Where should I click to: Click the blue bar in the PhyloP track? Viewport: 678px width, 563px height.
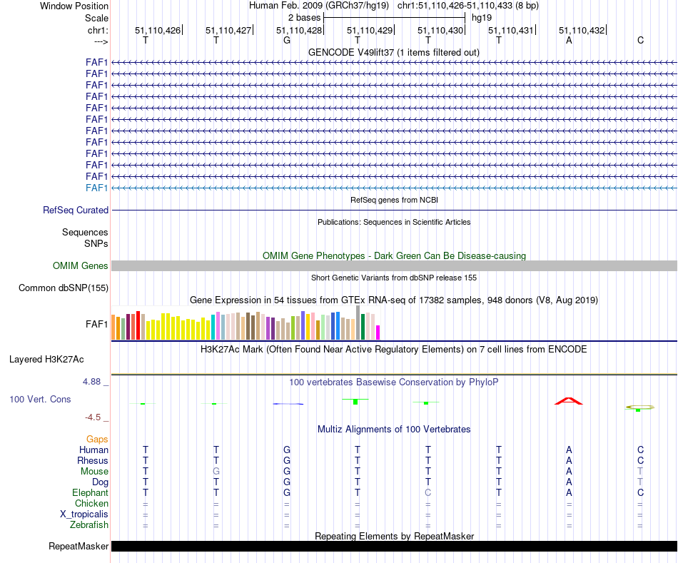(288, 404)
